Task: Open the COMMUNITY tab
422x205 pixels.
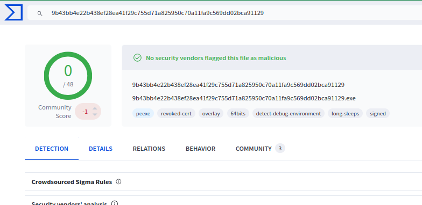Action: point(254,149)
